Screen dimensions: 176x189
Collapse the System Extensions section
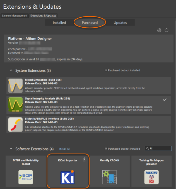(11, 70)
